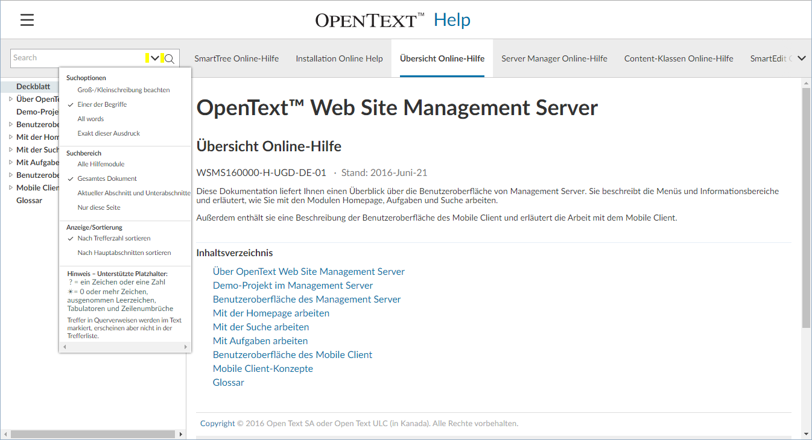The height and width of the screenshot is (440, 812).
Task: Open Benutzeroberfläche des Mobile Client link
Action: (x=293, y=354)
